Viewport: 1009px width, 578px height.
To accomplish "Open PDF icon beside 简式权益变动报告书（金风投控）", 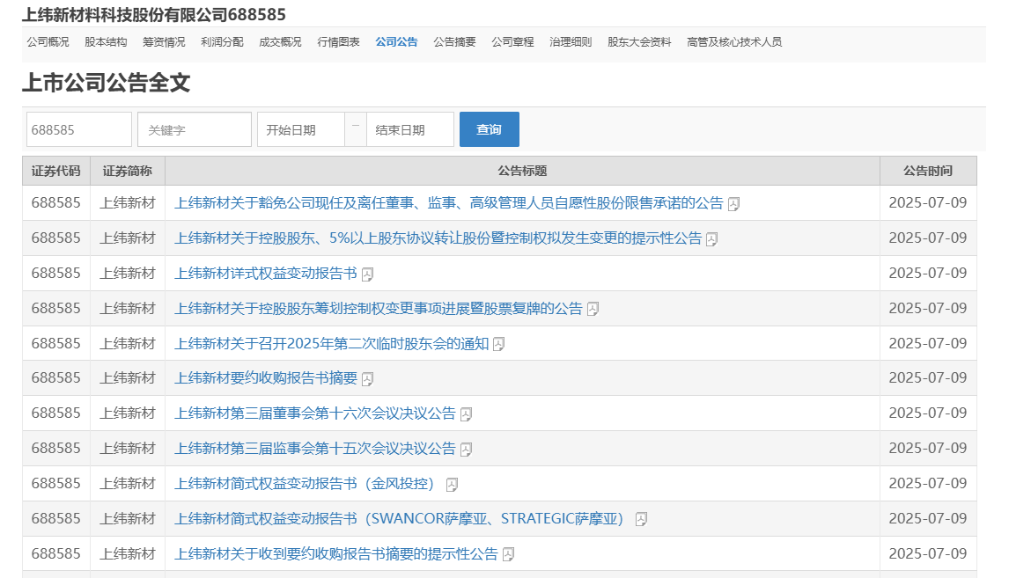I will (x=452, y=485).
